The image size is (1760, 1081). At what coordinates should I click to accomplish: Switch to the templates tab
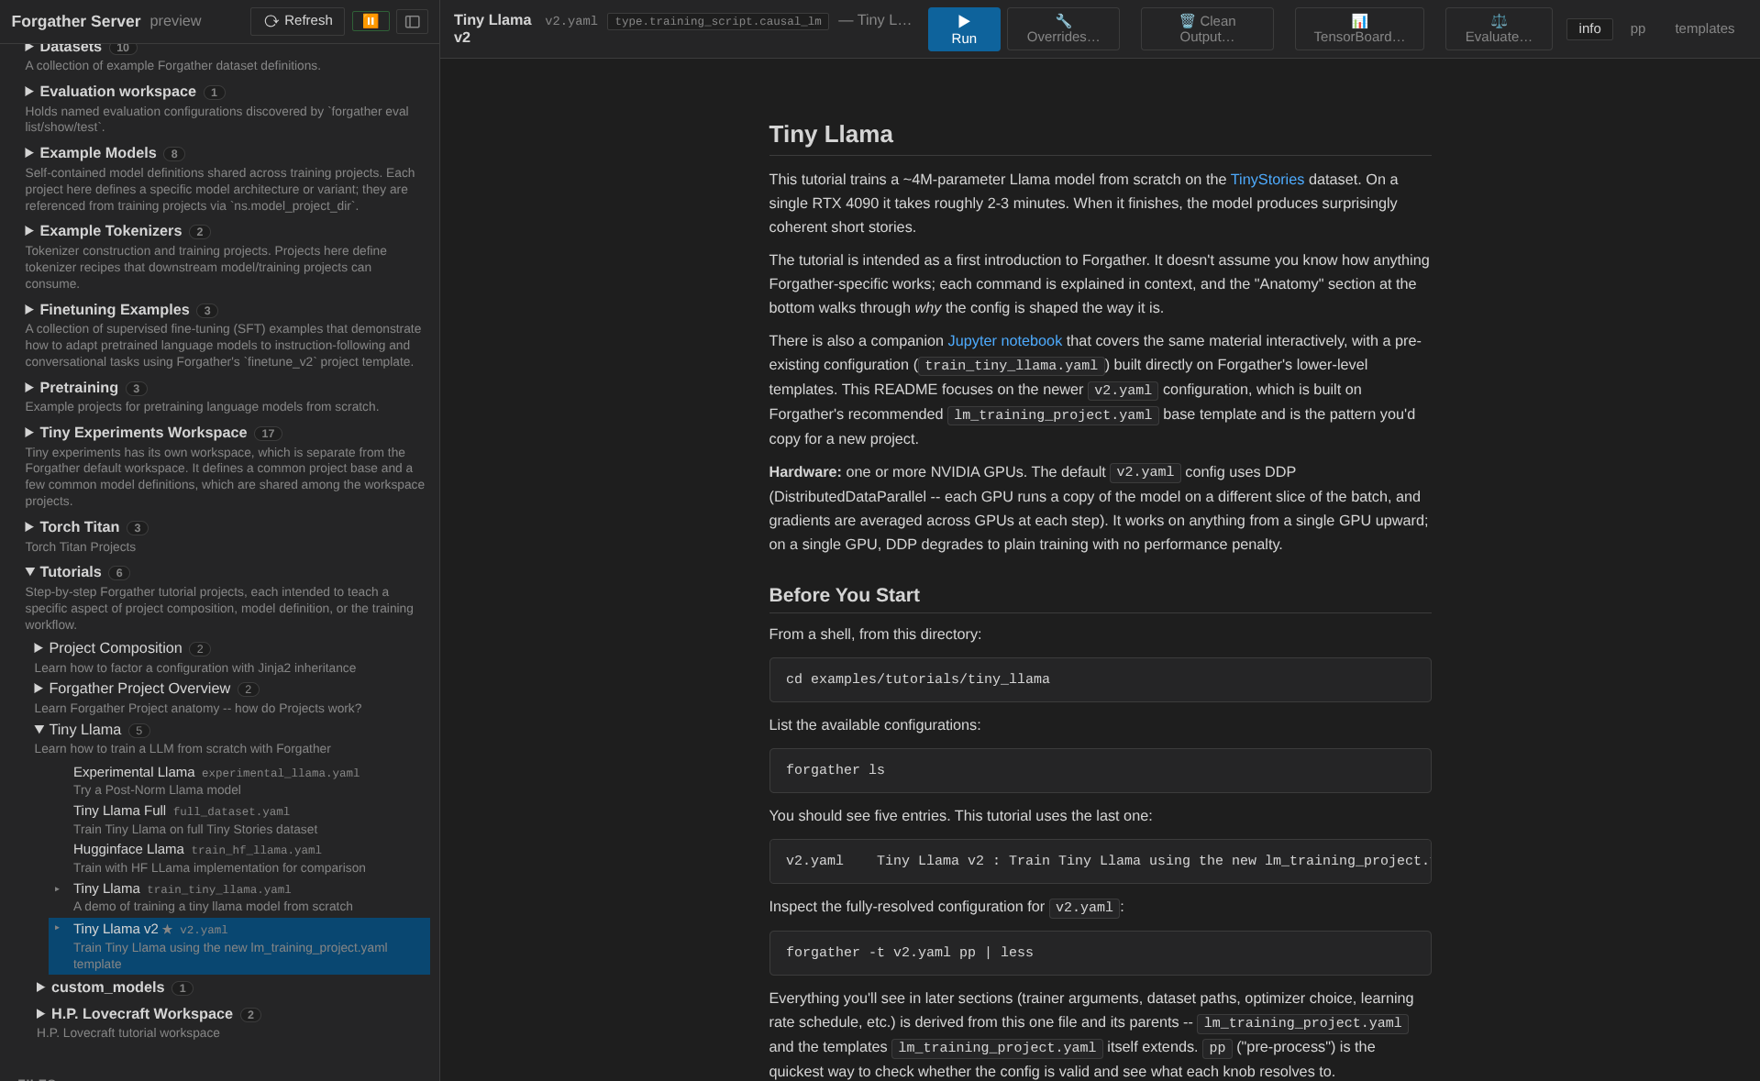point(1704,28)
